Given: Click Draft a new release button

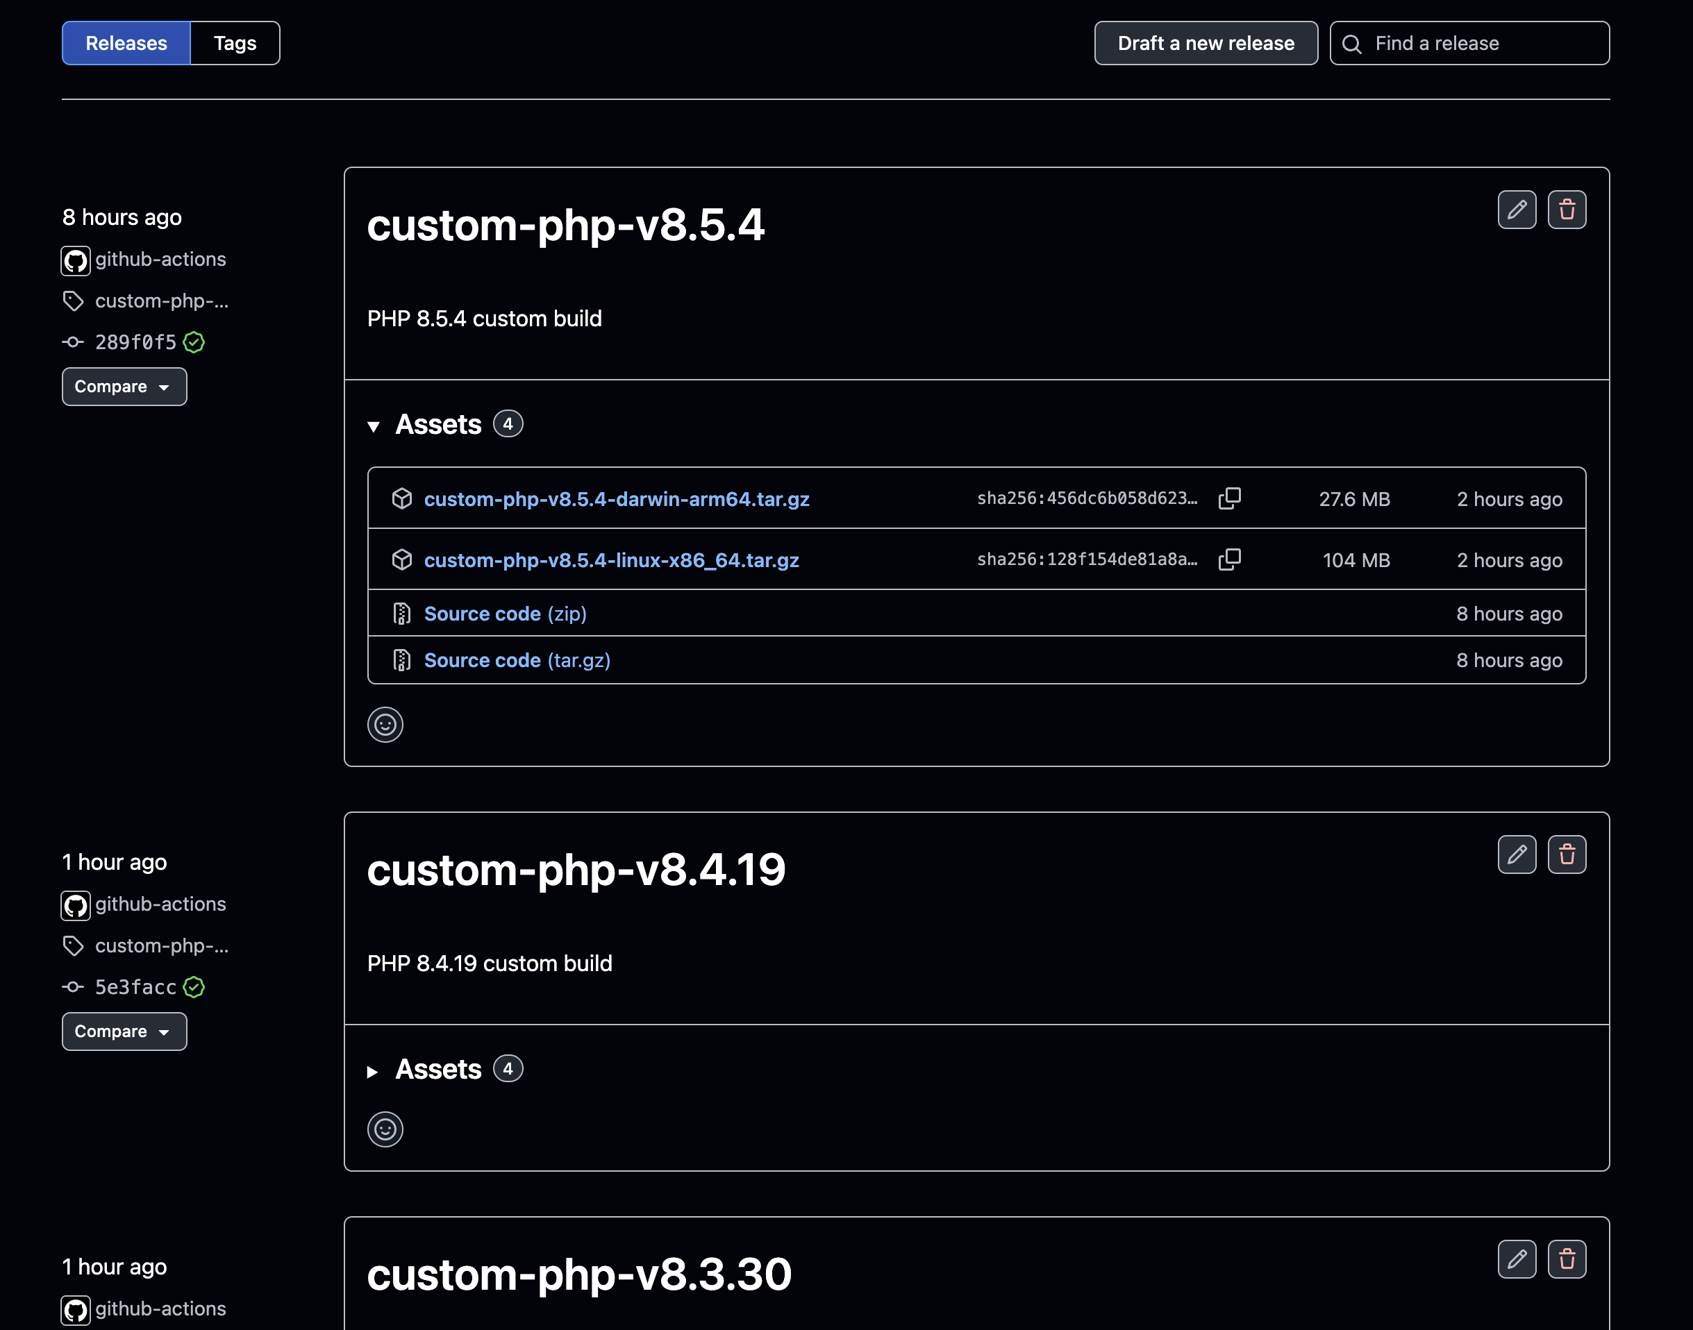Looking at the screenshot, I should click(1206, 43).
